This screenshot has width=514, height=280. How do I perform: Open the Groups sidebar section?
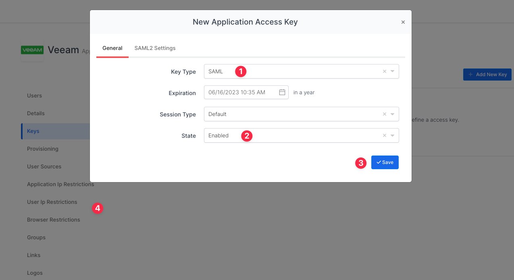[36, 237]
